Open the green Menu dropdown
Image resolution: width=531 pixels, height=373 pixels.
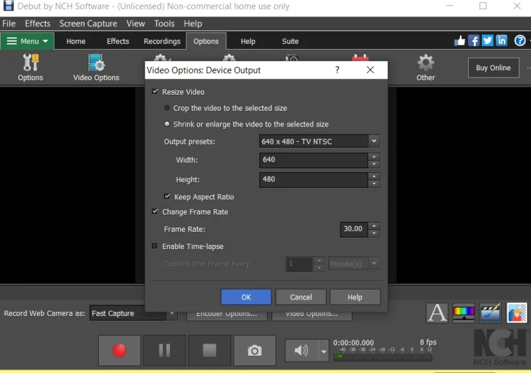tap(27, 41)
